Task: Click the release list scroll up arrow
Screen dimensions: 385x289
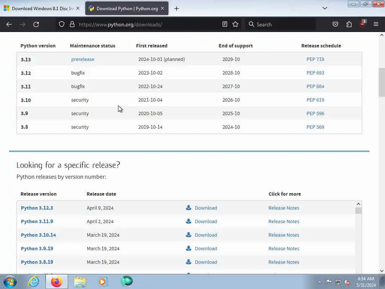Action: [x=358, y=204]
